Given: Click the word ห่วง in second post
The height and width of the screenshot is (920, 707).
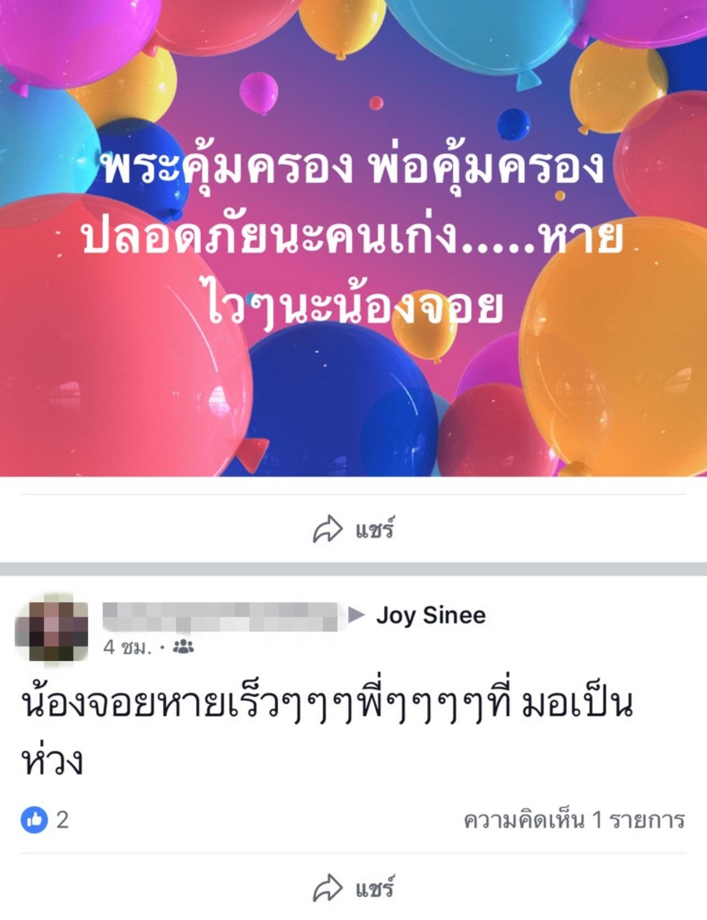Looking at the screenshot, I should 52,760.
